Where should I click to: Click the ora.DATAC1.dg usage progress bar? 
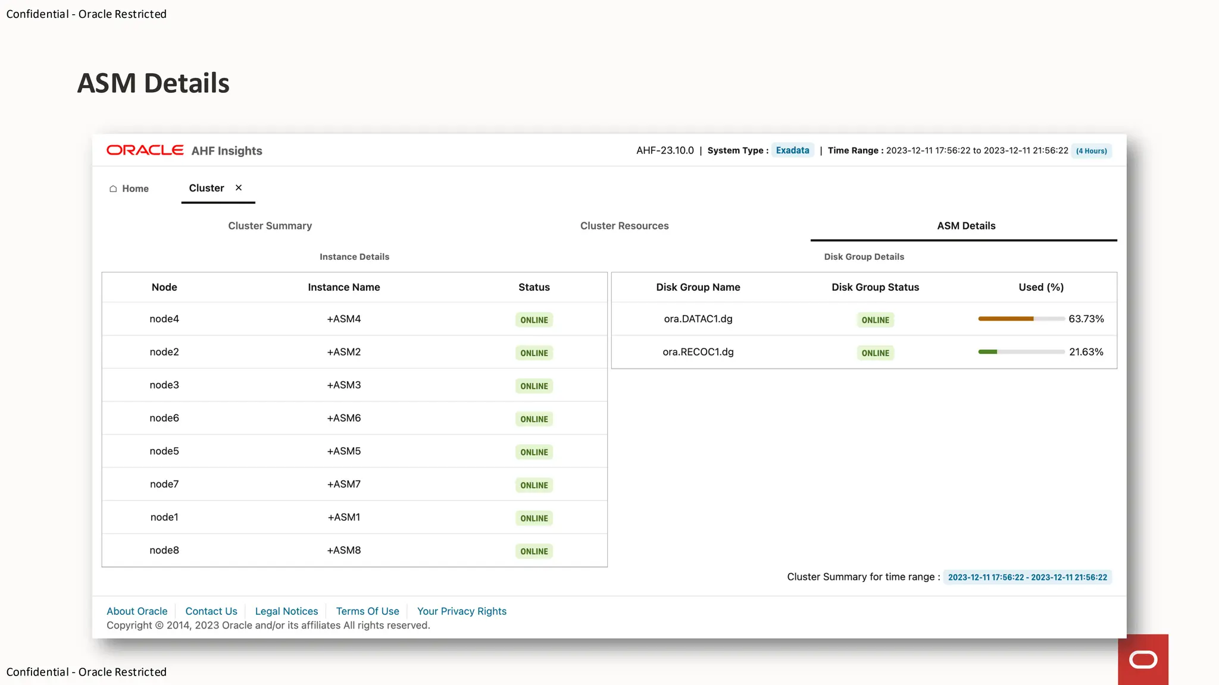[x=1021, y=319]
